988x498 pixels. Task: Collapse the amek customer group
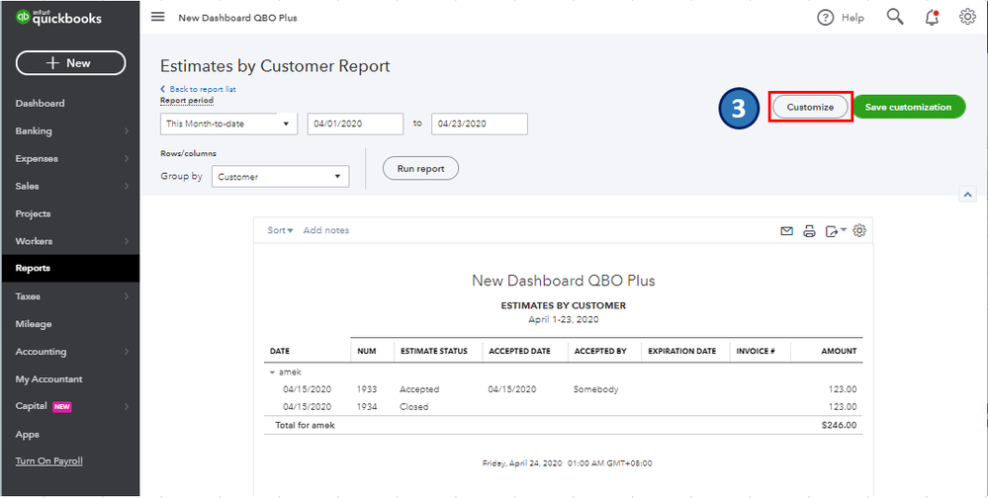click(271, 373)
